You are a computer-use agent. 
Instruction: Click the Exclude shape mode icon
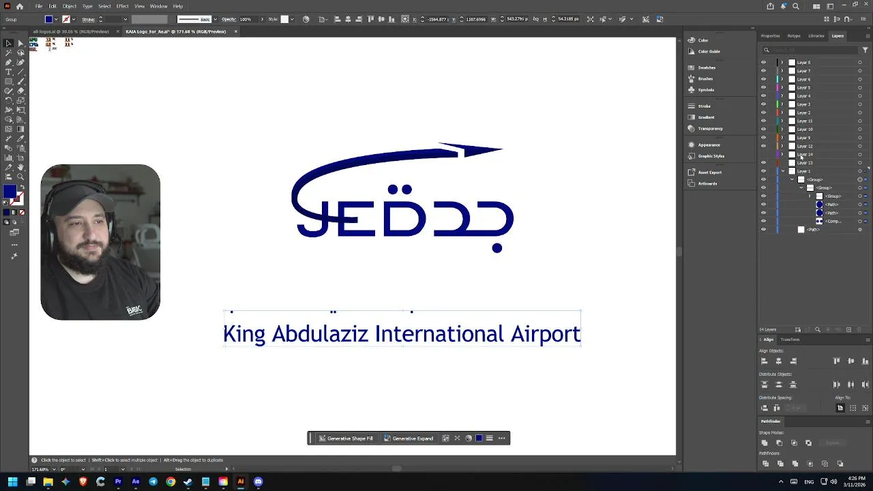click(808, 443)
